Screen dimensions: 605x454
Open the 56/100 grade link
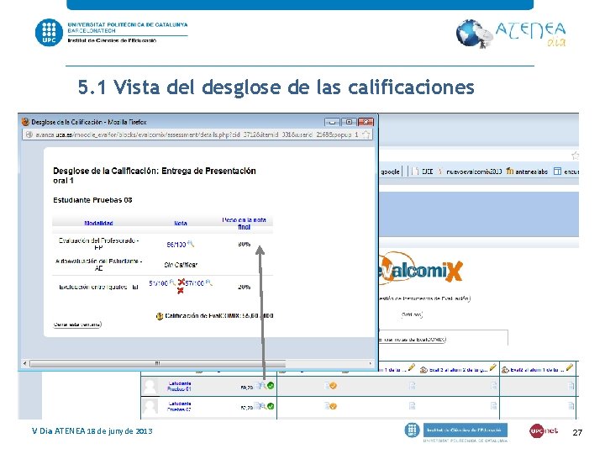click(176, 245)
